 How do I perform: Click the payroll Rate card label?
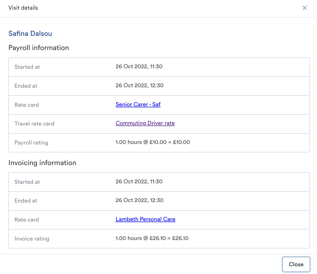[x=27, y=105]
